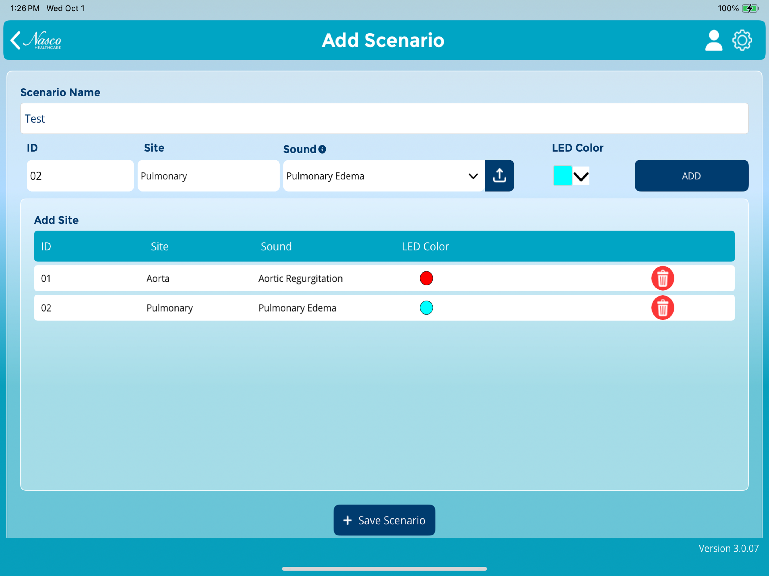Select 'Aortic Regurgitation' cell
The width and height of the screenshot is (769, 576).
pos(300,278)
